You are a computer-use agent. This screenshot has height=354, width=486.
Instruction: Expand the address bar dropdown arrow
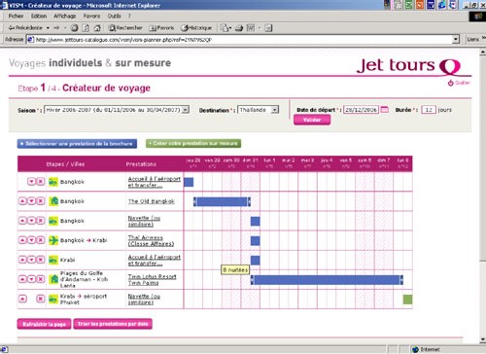click(456, 40)
